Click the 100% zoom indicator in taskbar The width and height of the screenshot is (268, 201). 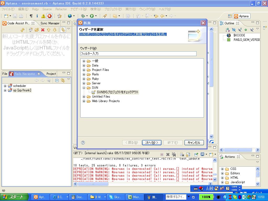tap(206, 197)
